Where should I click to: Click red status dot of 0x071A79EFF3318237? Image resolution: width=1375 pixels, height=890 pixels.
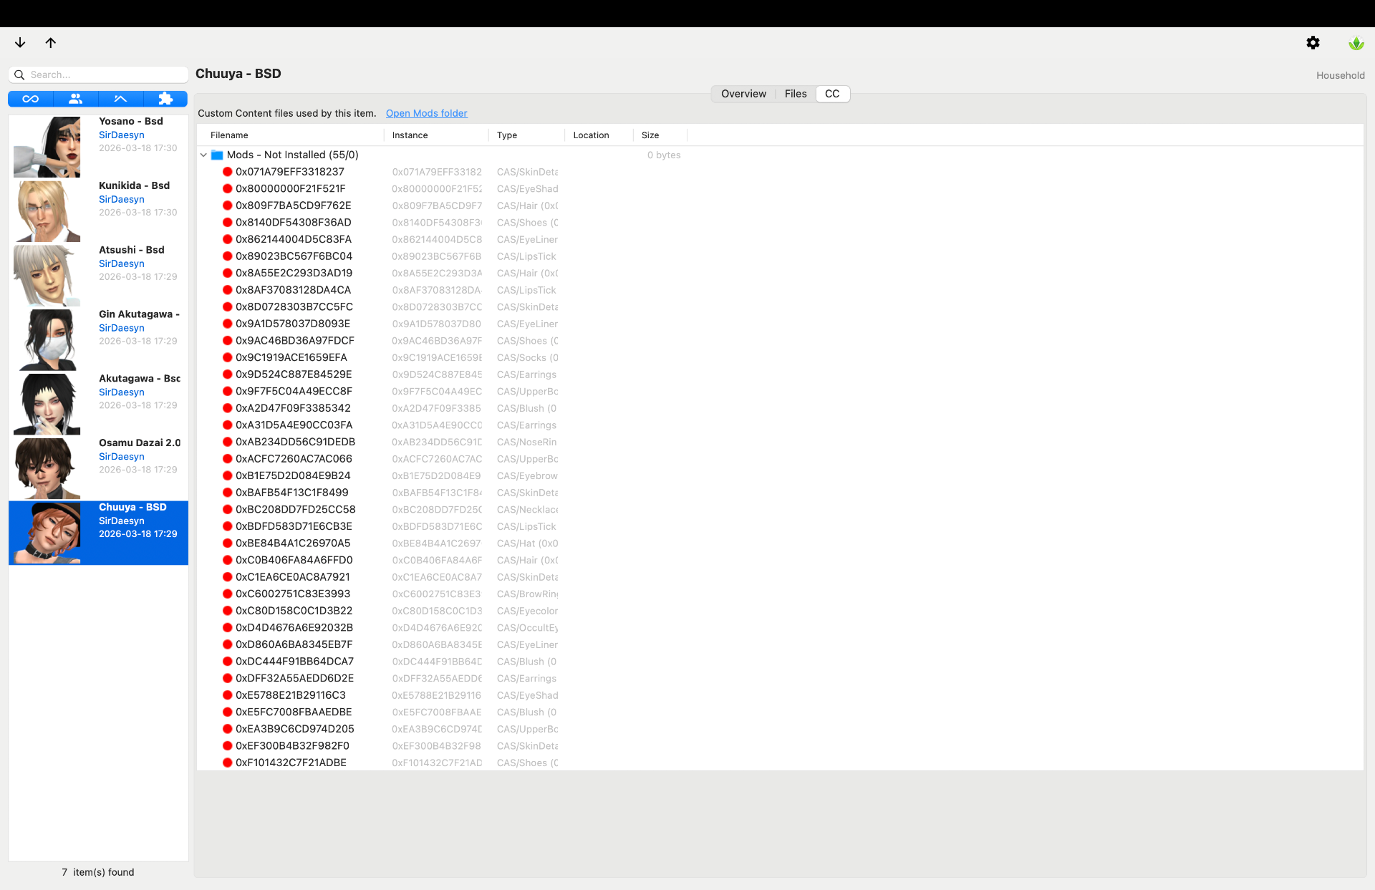227,172
